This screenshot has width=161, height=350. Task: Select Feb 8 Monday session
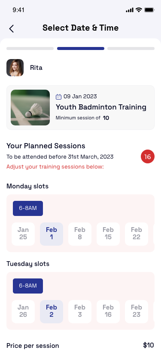(x=80, y=234)
